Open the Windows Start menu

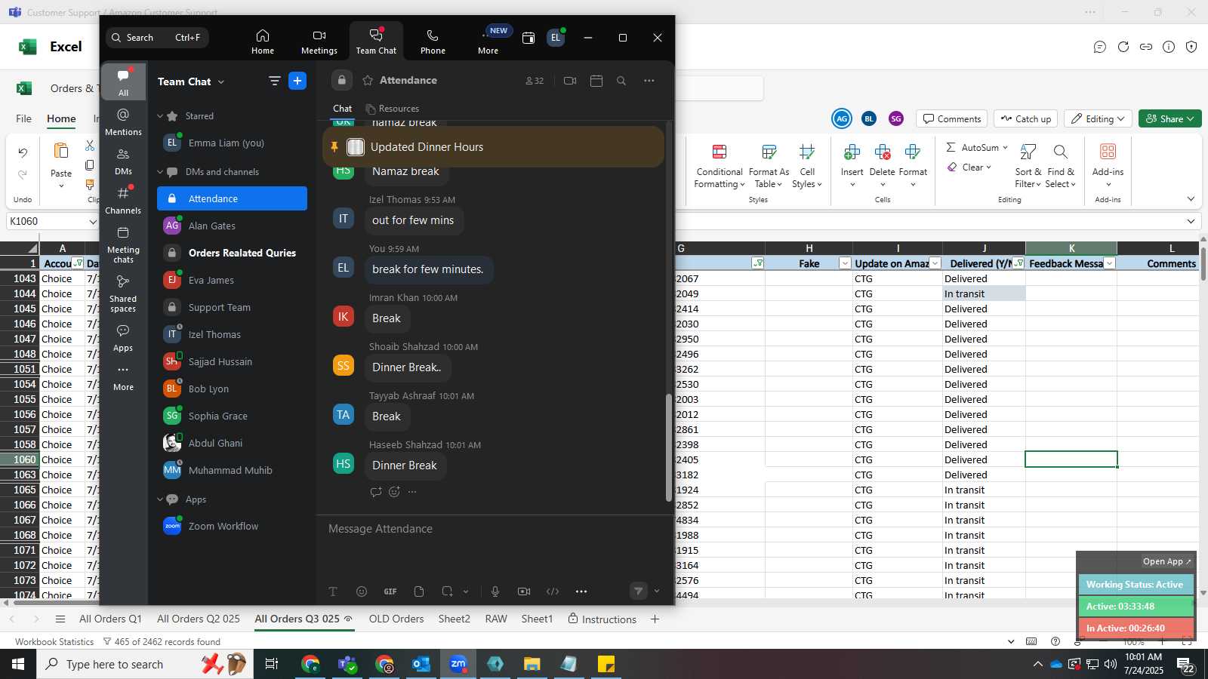point(18,664)
